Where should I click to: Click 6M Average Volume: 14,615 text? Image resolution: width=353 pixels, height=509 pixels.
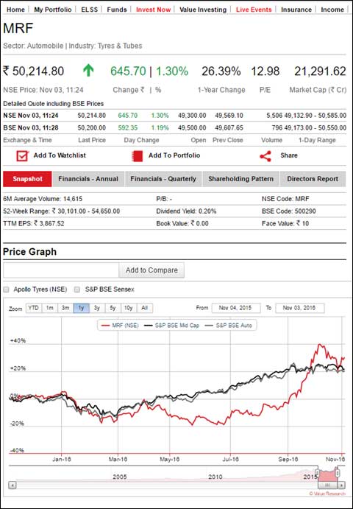(x=43, y=199)
